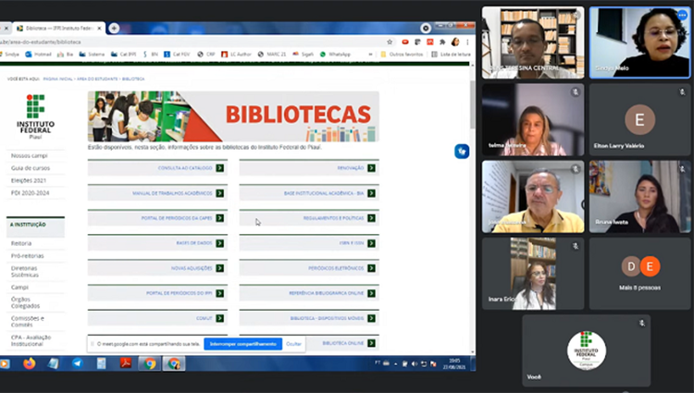The height and width of the screenshot is (393, 694).
Task: Click arrow icon beside Novas Aquisições
Action: [x=220, y=268]
